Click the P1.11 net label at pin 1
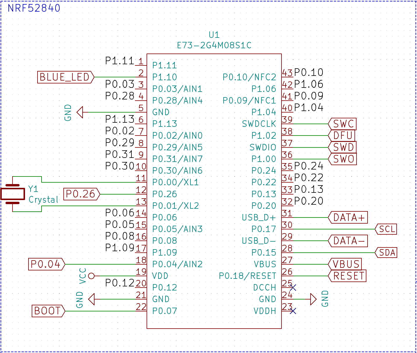Image resolution: width=417 pixels, height=353 pixels. coord(120,61)
